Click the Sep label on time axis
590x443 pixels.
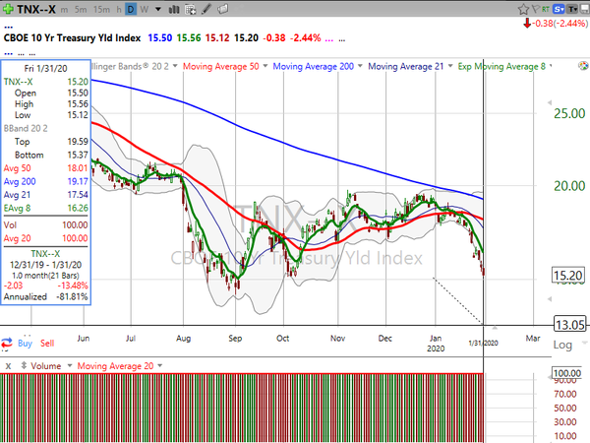pyautogui.click(x=235, y=339)
